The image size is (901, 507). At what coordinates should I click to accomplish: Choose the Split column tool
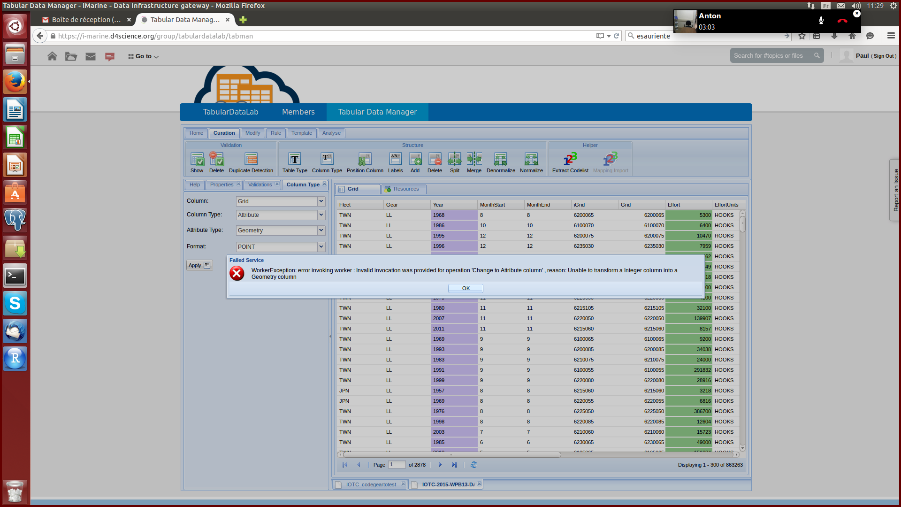[x=454, y=160]
